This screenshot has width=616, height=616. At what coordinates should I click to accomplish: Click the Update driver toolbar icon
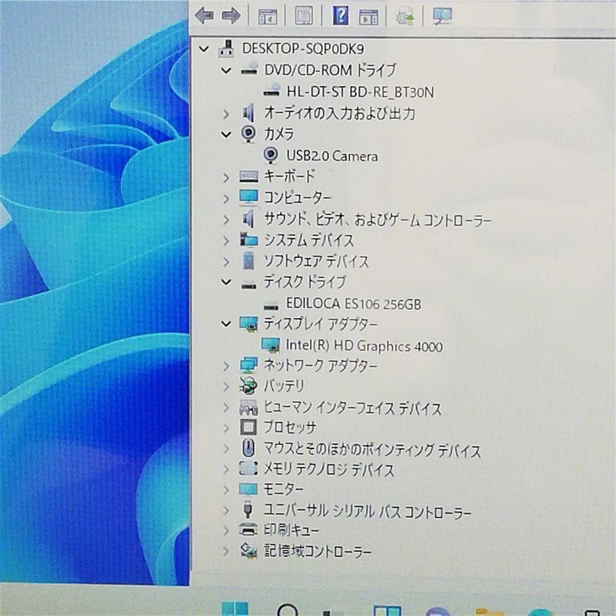(x=405, y=17)
